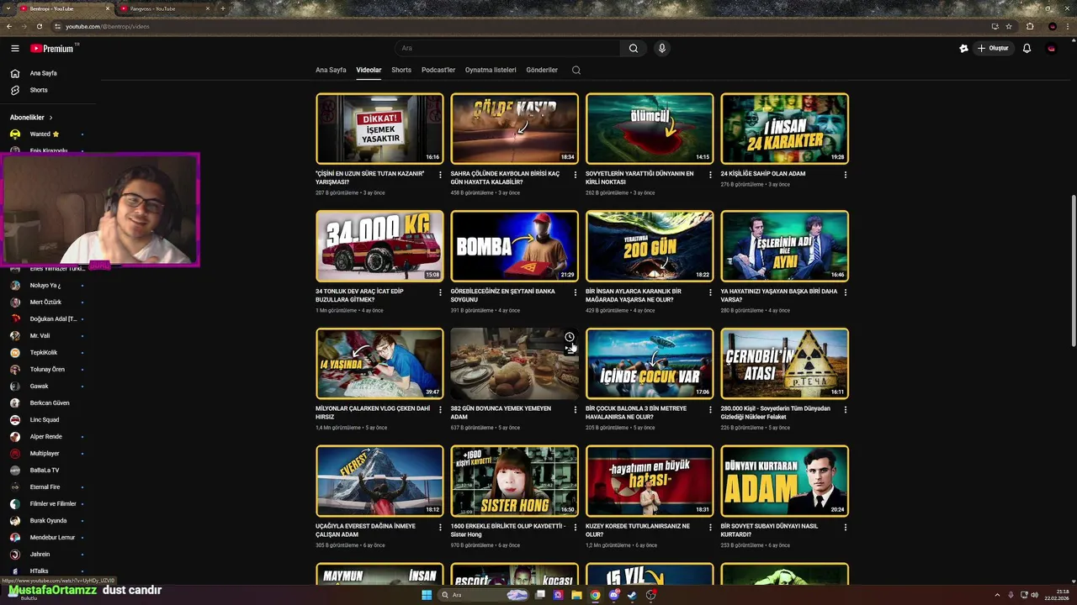
Task: Switch to channel Ana Sayfa tab
Action: tap(331, 71)
